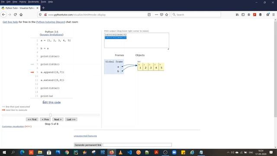This screenshot has height=156, width=277.
Task: Open the Bookmarks menu
Action: point(33,2)
